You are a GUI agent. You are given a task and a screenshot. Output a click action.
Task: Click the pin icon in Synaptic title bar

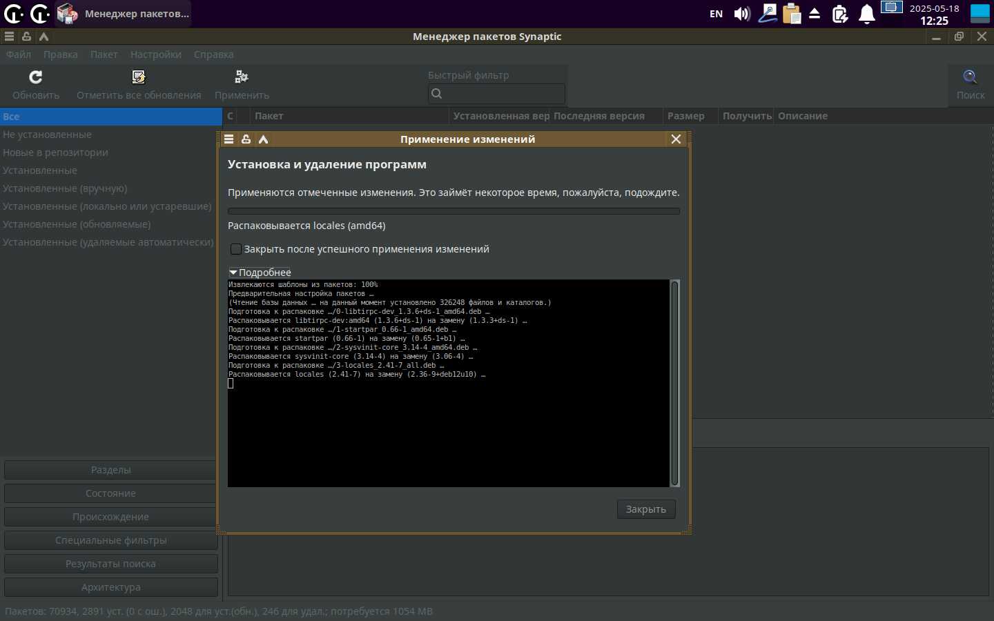26,37
